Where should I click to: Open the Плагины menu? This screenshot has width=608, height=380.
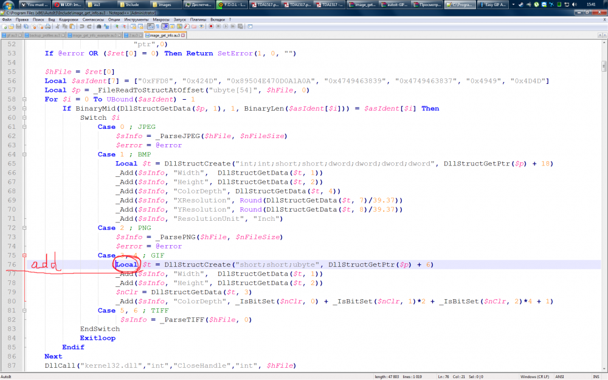[198, 19]
